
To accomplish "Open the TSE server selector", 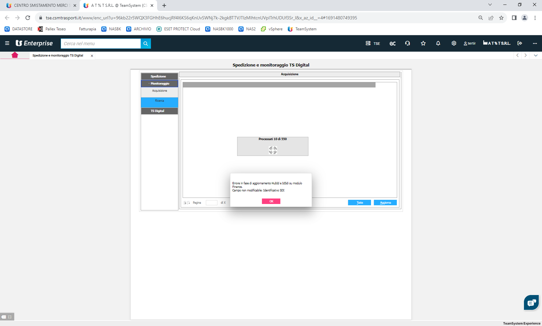I will tap(373, 43).
